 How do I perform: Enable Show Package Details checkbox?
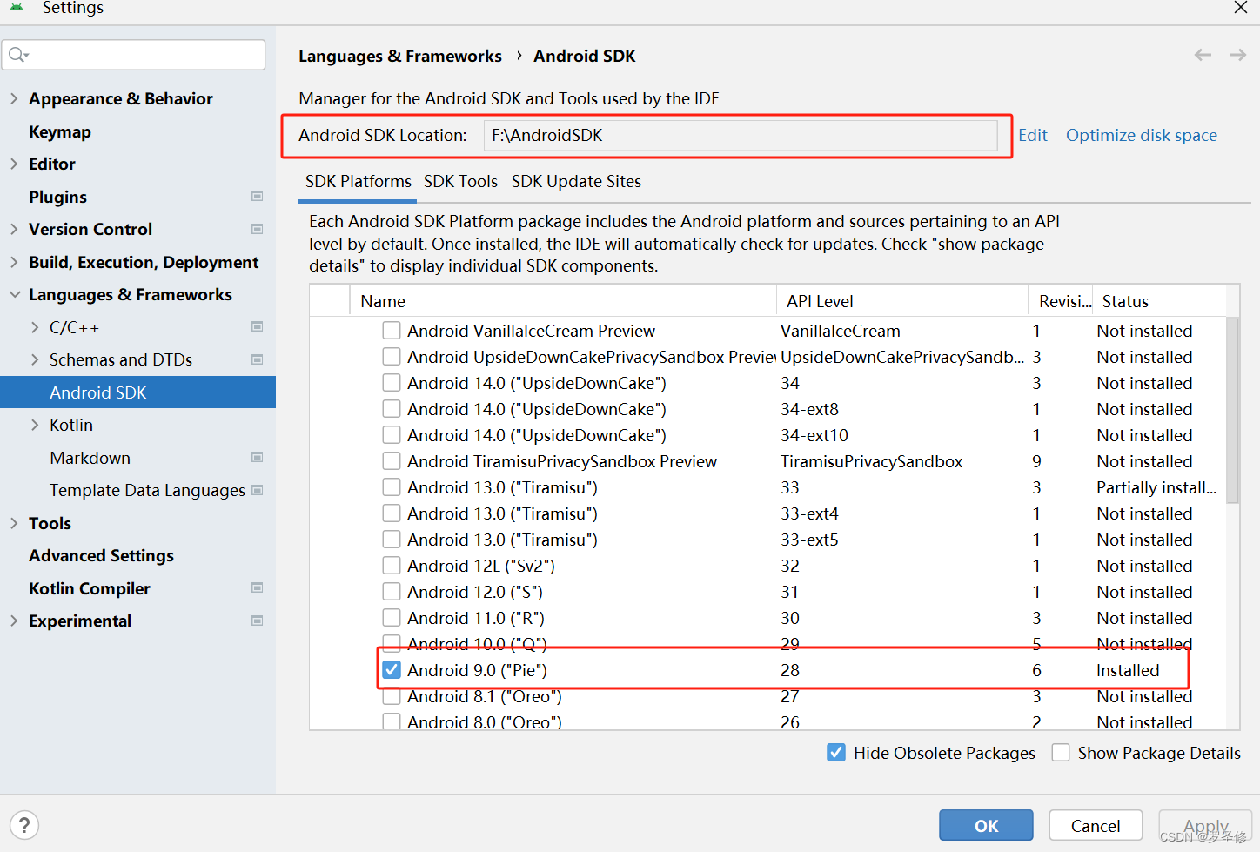click(1061, 753)
